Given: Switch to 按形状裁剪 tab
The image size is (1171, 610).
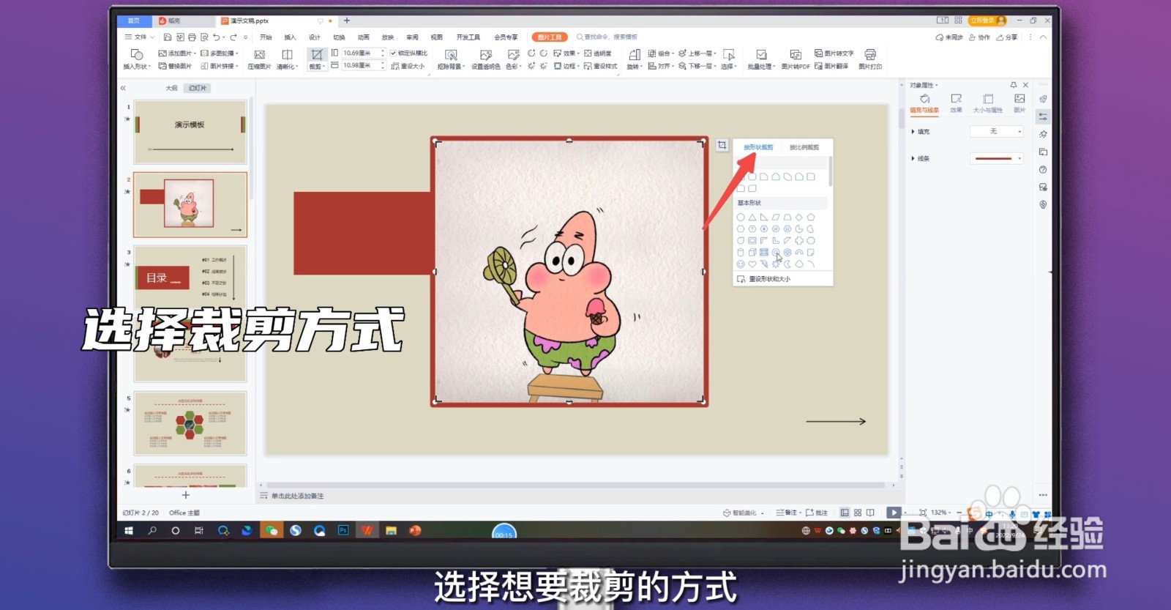Looking at the screenshot, I should click(x=758, y=147).
